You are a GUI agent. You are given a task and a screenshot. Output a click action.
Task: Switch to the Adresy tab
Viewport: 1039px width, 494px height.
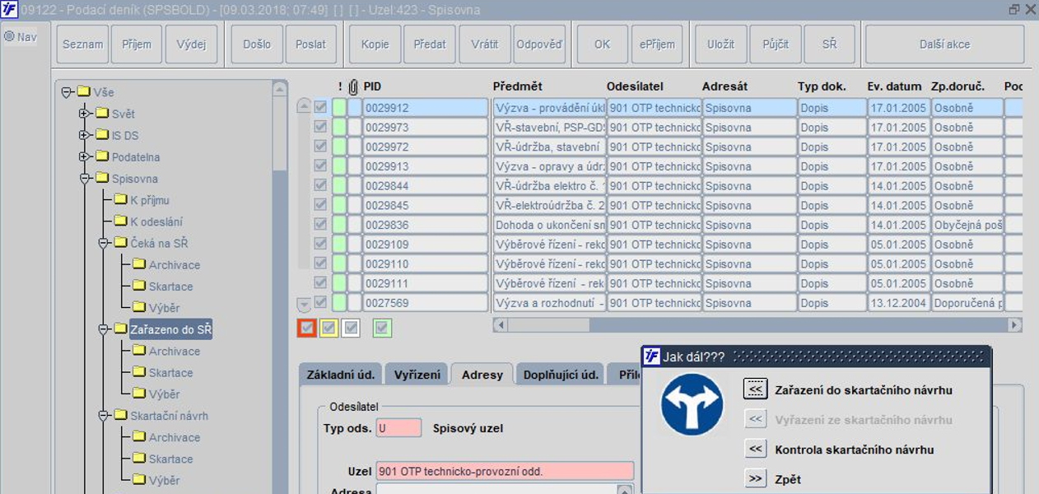click(x=482, y=375)
